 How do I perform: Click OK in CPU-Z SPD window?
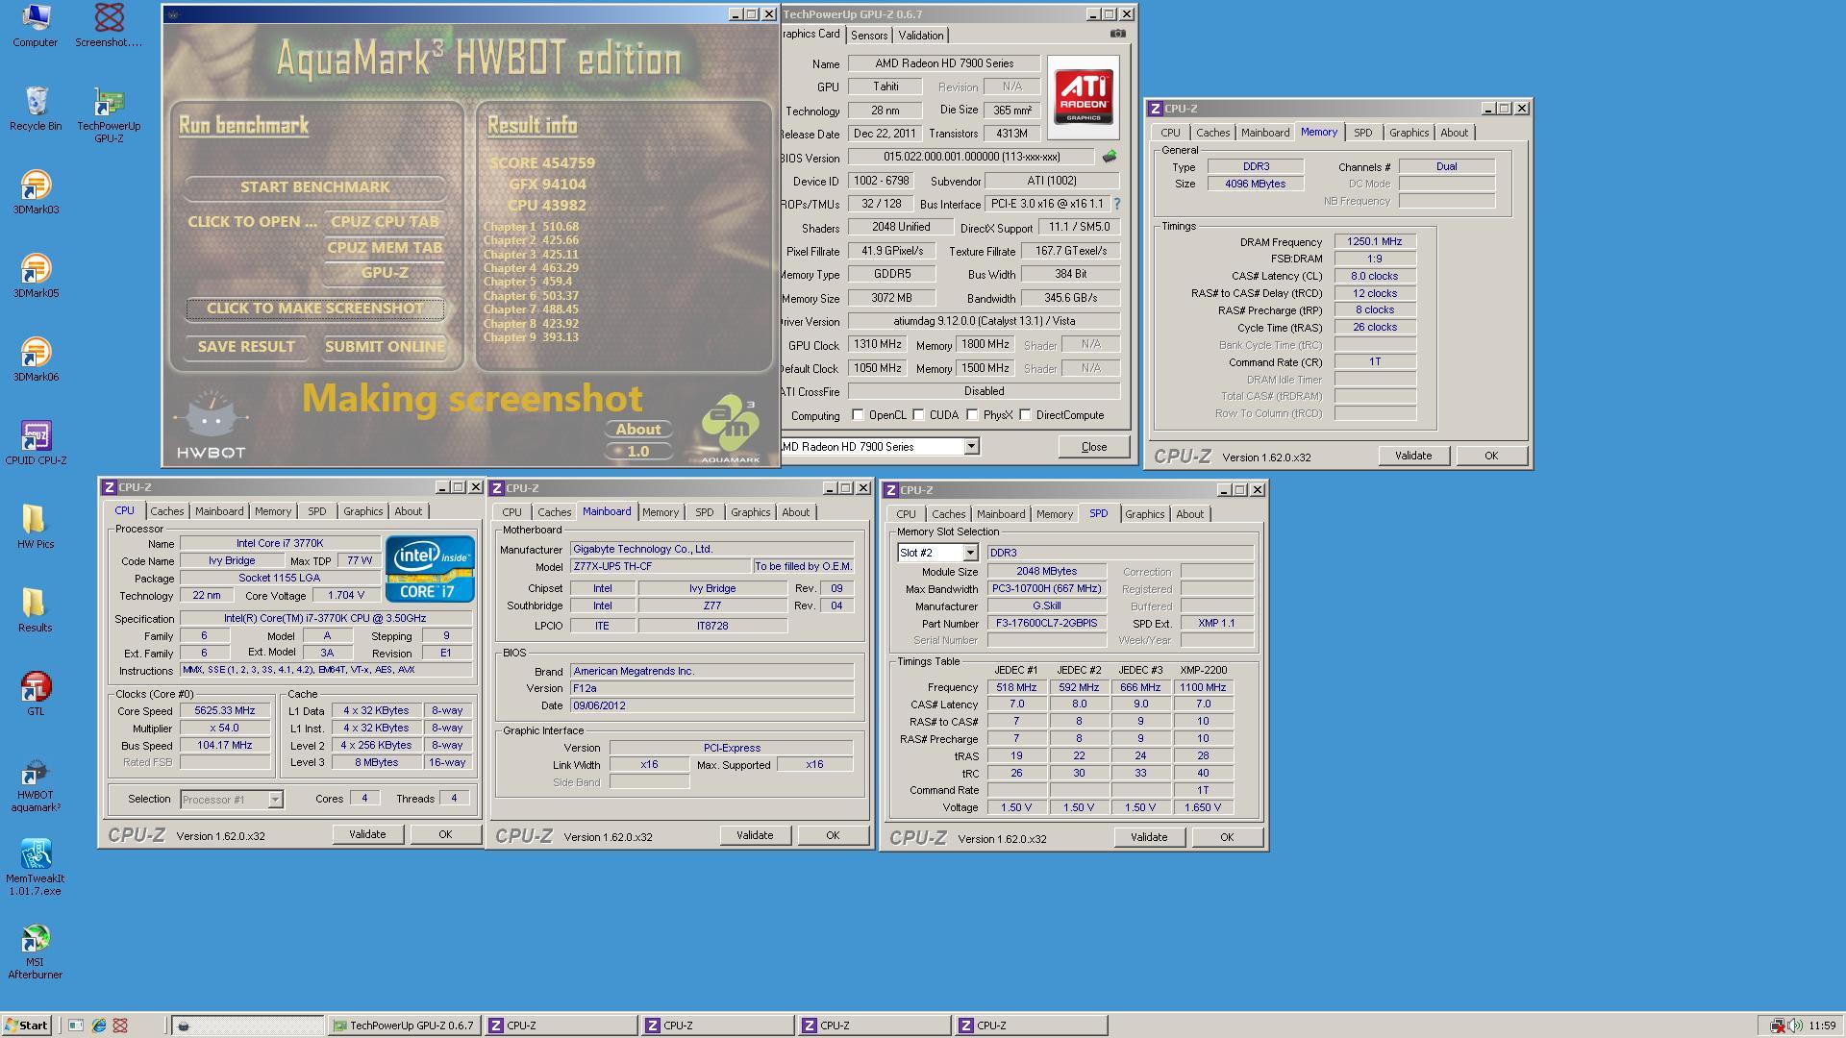click(x=1227, y=838)
